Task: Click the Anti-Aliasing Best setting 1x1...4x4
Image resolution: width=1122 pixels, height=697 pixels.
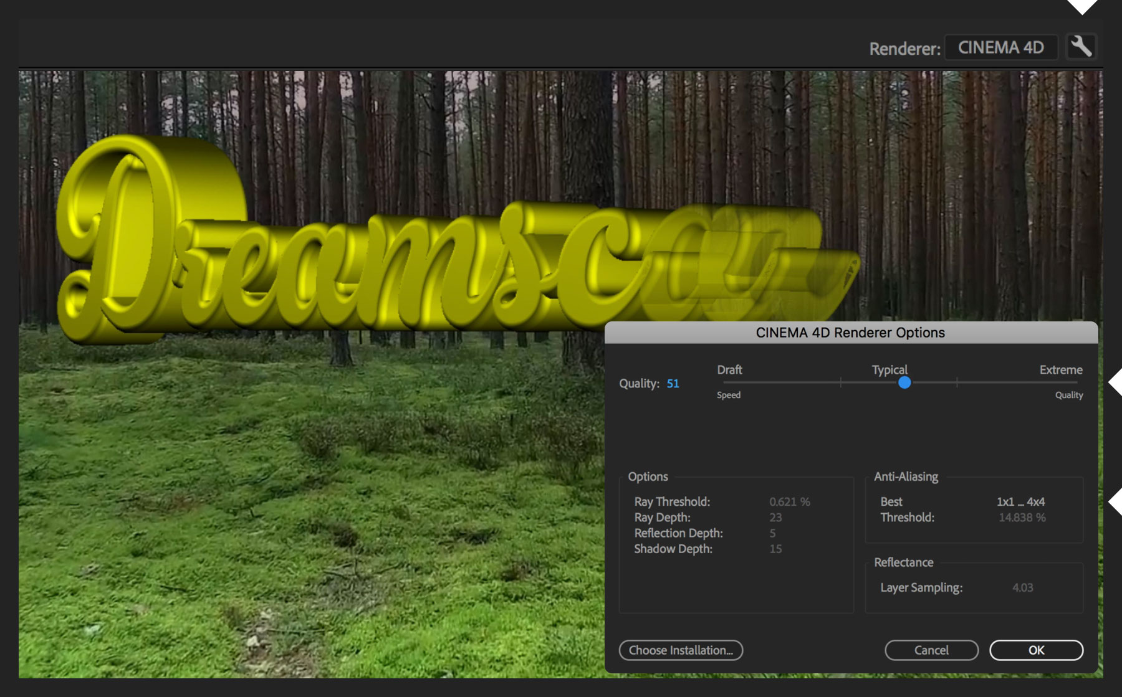Action: (1022, 501)
